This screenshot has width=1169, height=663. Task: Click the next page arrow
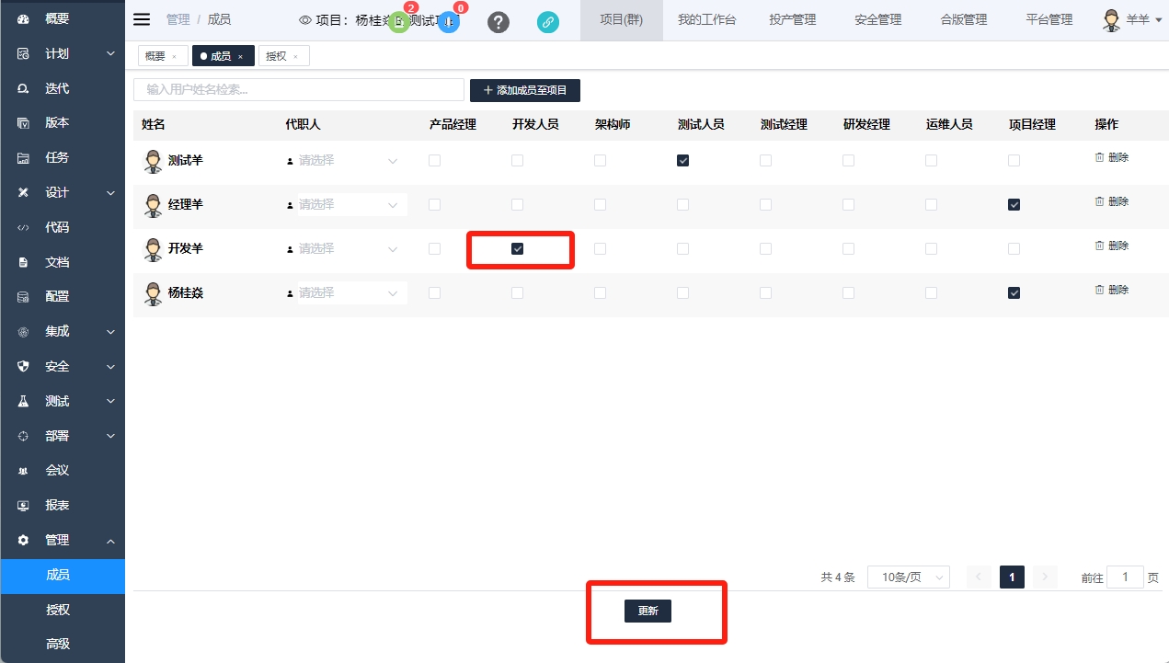click(x=1045, y=577)
